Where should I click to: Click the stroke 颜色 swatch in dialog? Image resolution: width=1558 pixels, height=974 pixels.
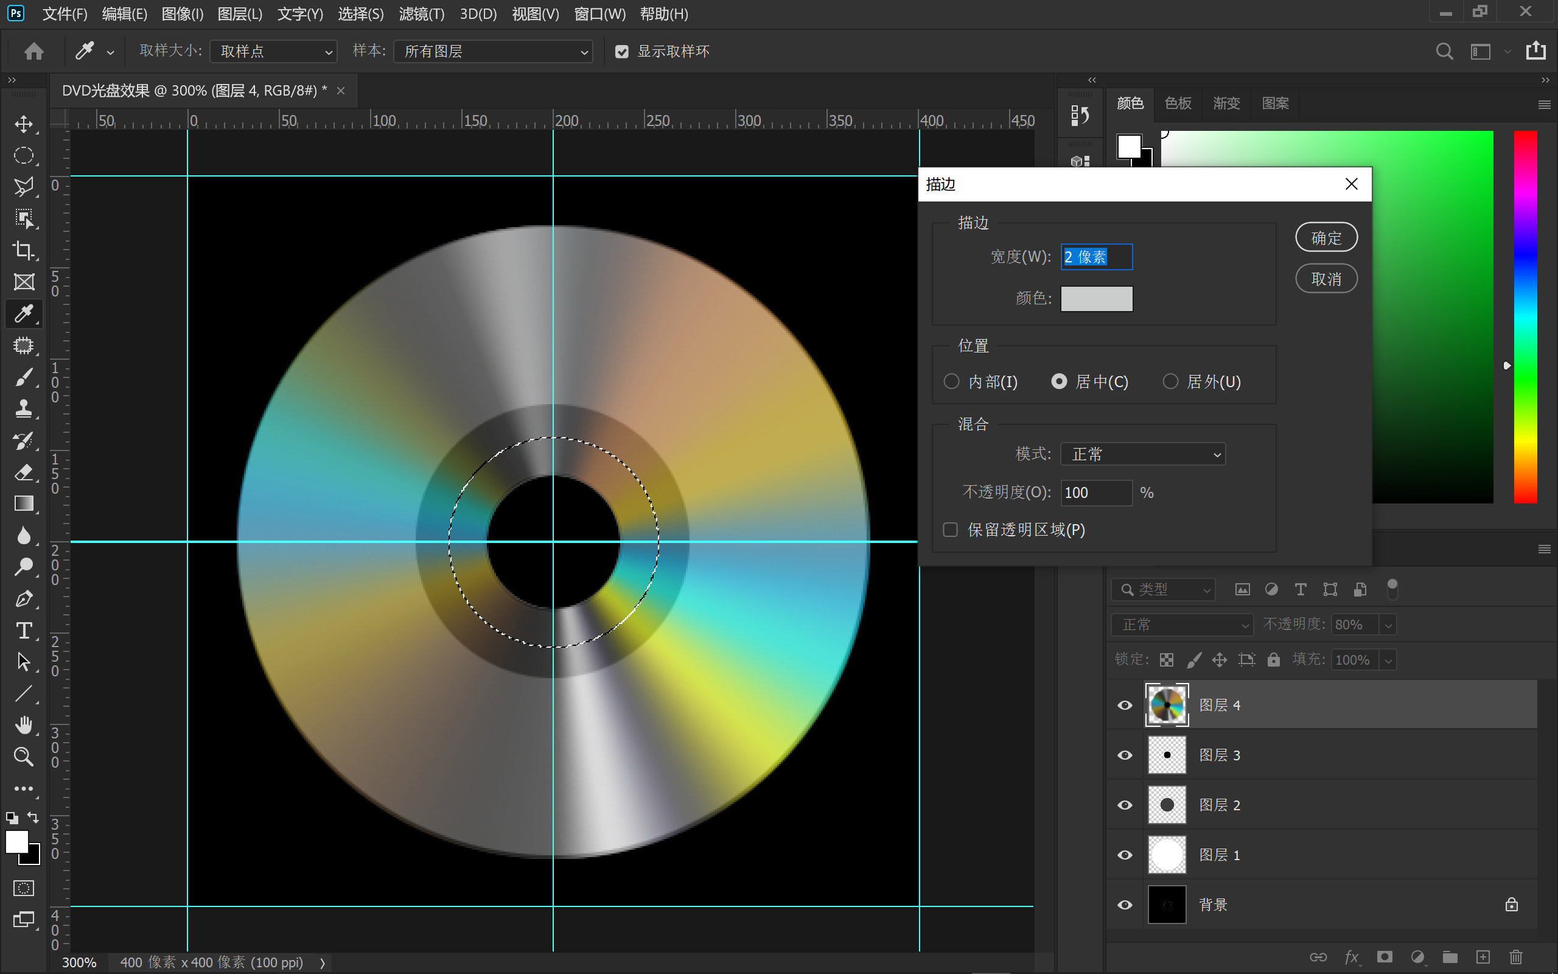pos(1097,299)
